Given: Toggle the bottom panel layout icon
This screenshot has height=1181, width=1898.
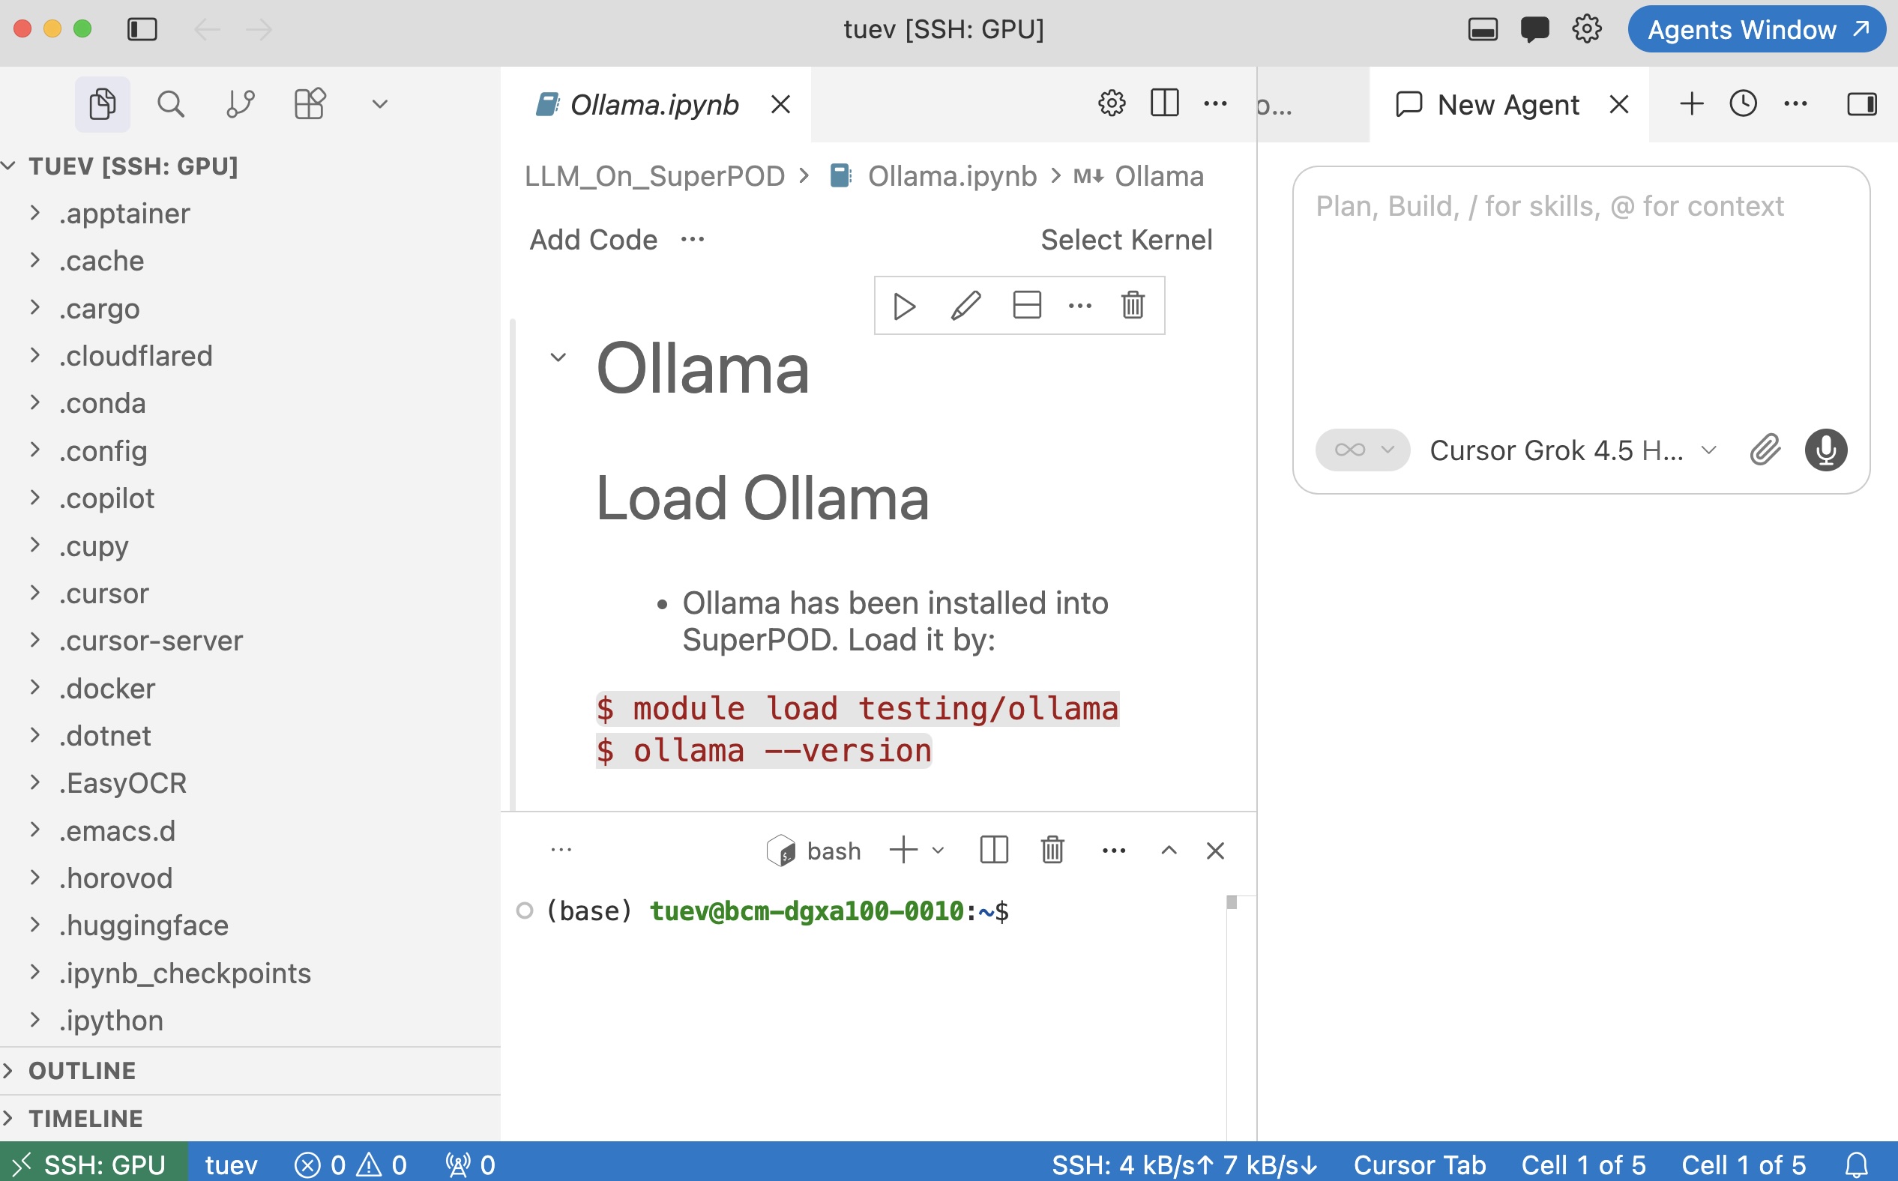Looking at the screenshot, I should 1482,30.
